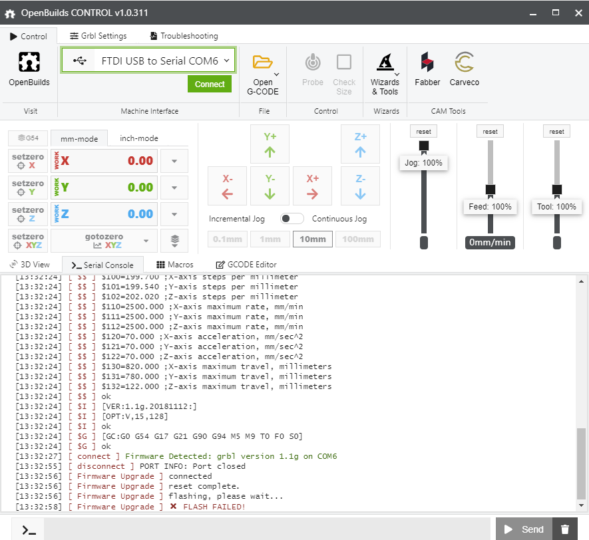Switch to the Macros tab
Screen dimensions: 589x540
(174, 265)
